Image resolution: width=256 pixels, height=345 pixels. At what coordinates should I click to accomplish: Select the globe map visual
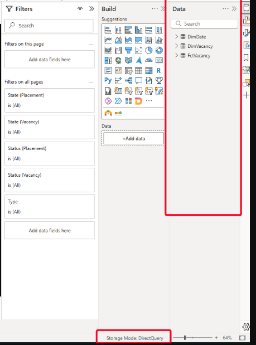pyautogui.click(x=118, y=60)
